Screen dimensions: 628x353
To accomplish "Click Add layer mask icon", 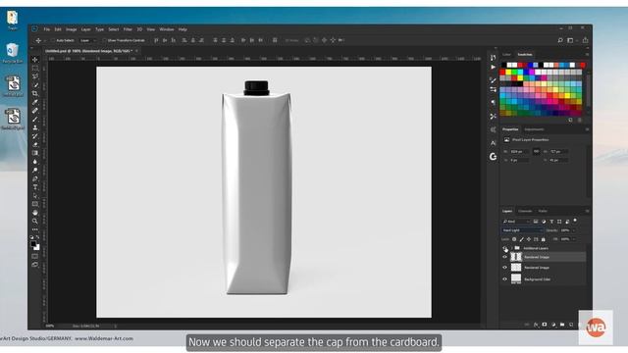I will point(545,325).
